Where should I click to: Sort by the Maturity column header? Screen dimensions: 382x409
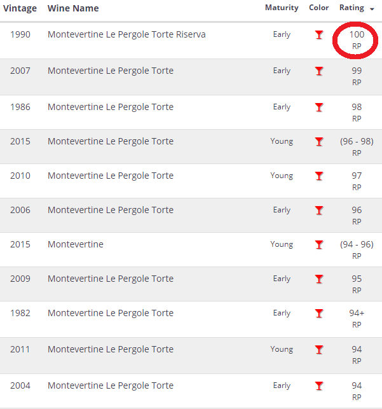(282, 8)
